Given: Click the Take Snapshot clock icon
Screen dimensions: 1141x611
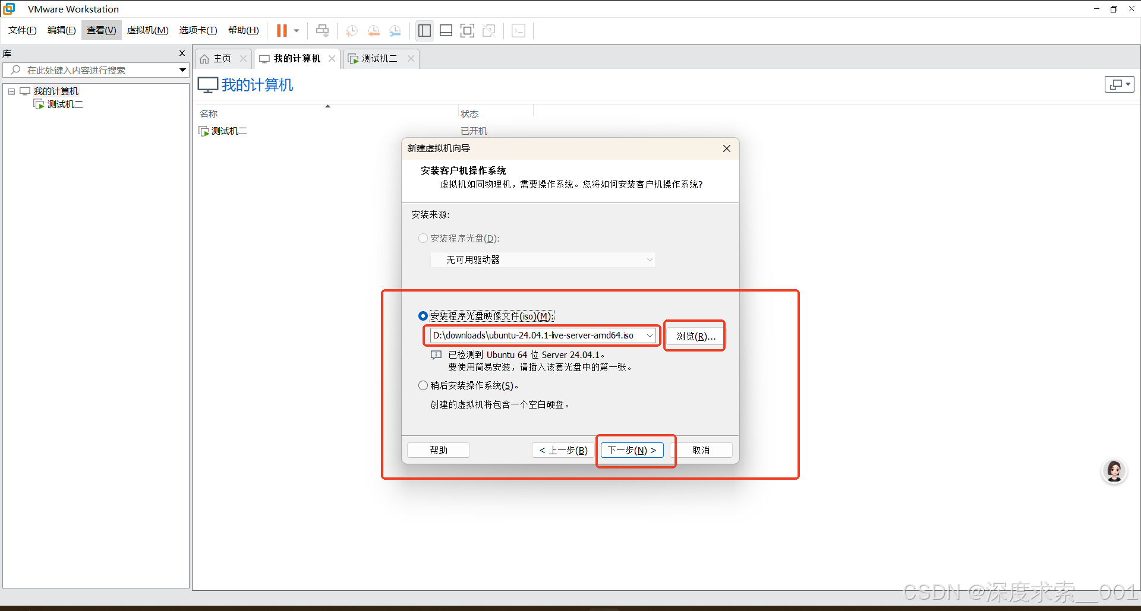Looking at the screenshot, I should click(352, 30).
